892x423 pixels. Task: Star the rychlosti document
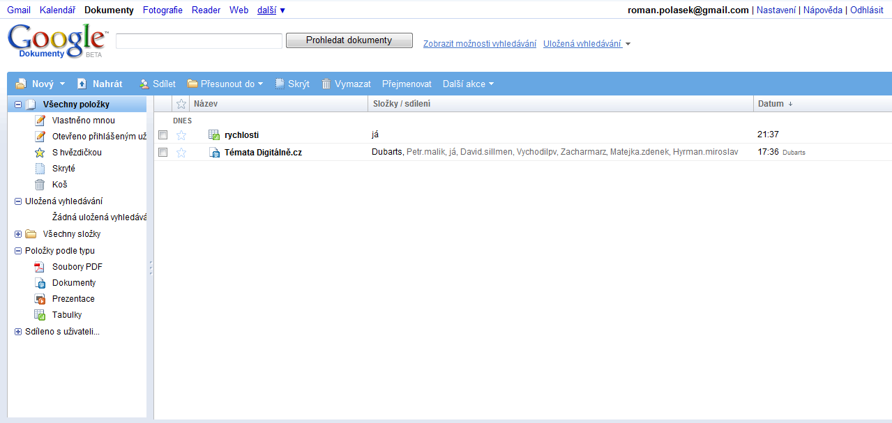tap(181, 135)
